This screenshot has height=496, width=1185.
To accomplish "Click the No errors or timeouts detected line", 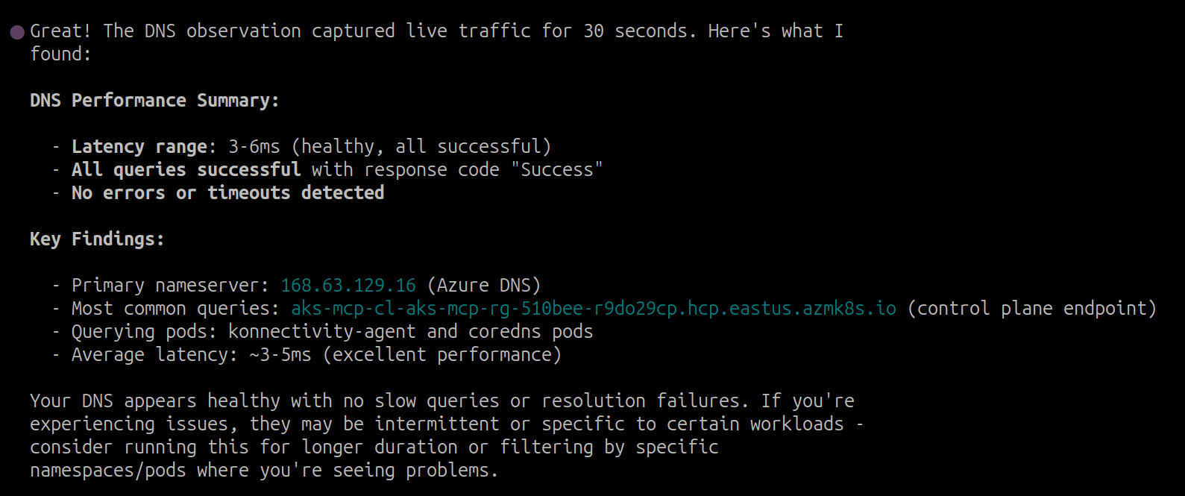I will tap(227, 193).
